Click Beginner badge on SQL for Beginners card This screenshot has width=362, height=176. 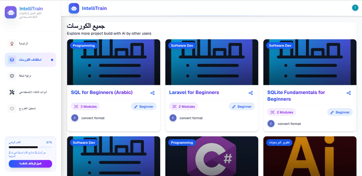pos(144,107)
